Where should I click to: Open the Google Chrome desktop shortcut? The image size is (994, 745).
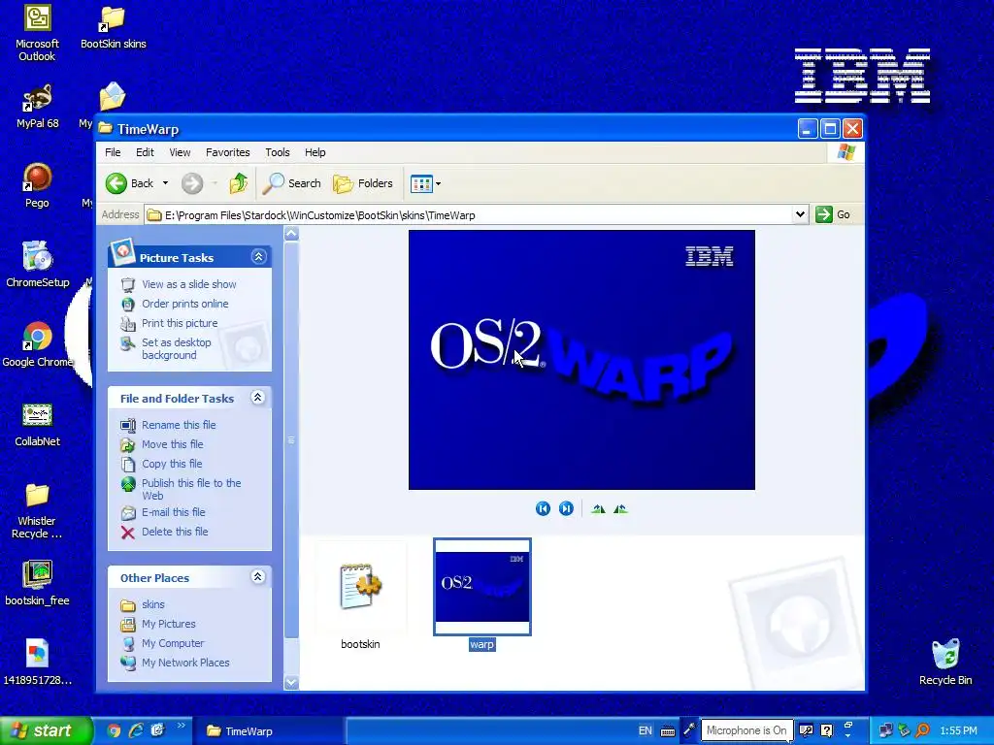pyautogui.click(x=38, y=344)
